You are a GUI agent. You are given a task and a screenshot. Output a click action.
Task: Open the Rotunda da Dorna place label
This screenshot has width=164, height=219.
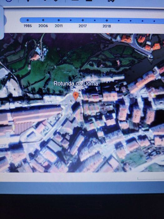point(76,84)
